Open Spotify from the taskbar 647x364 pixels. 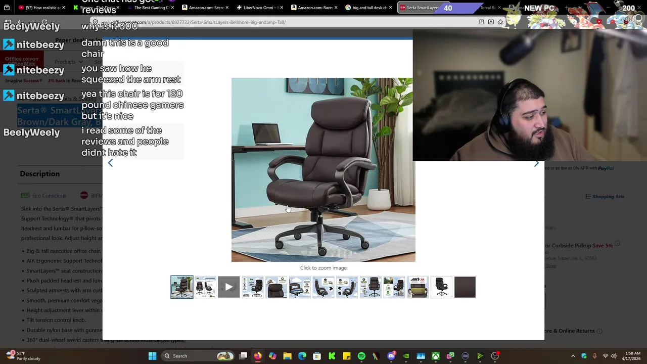pyautogui.click(x=361, y=356)
